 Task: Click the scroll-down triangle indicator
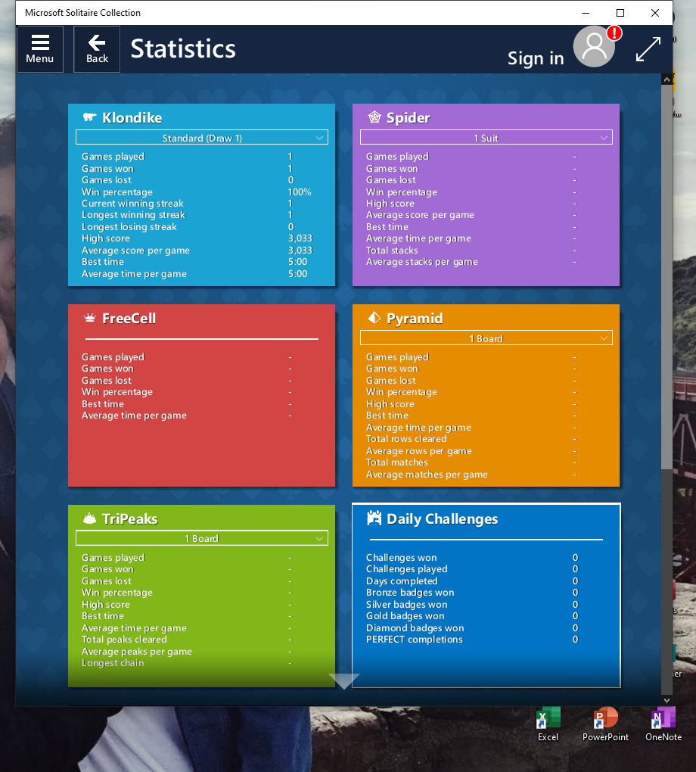pos(343,681)
